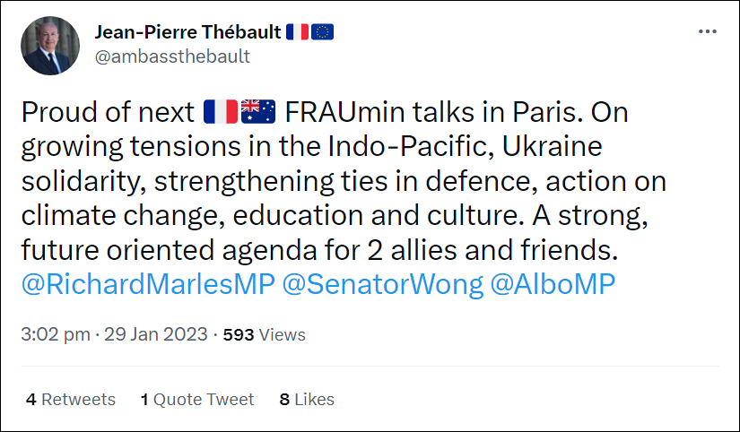Screen dimensions: 740x432
Task: Click the French flag beside the display name
Action: (297, 32)
